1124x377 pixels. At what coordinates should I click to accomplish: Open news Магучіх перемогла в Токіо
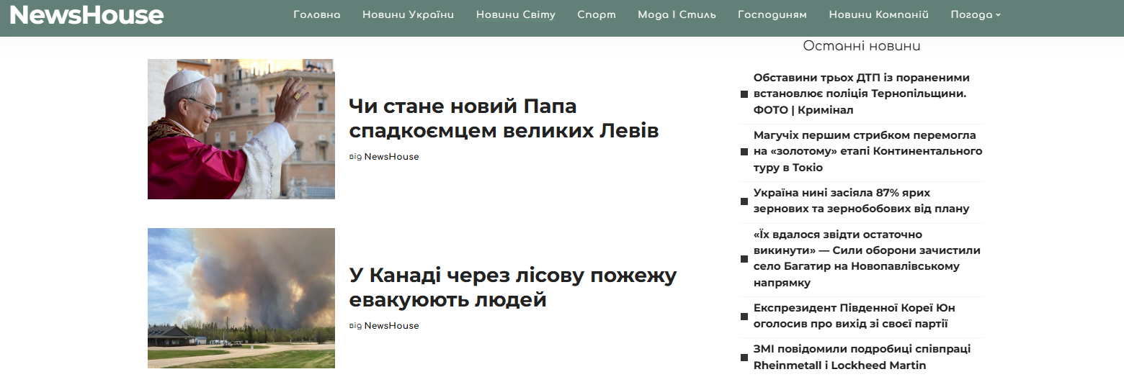click(x=868, y=151)
